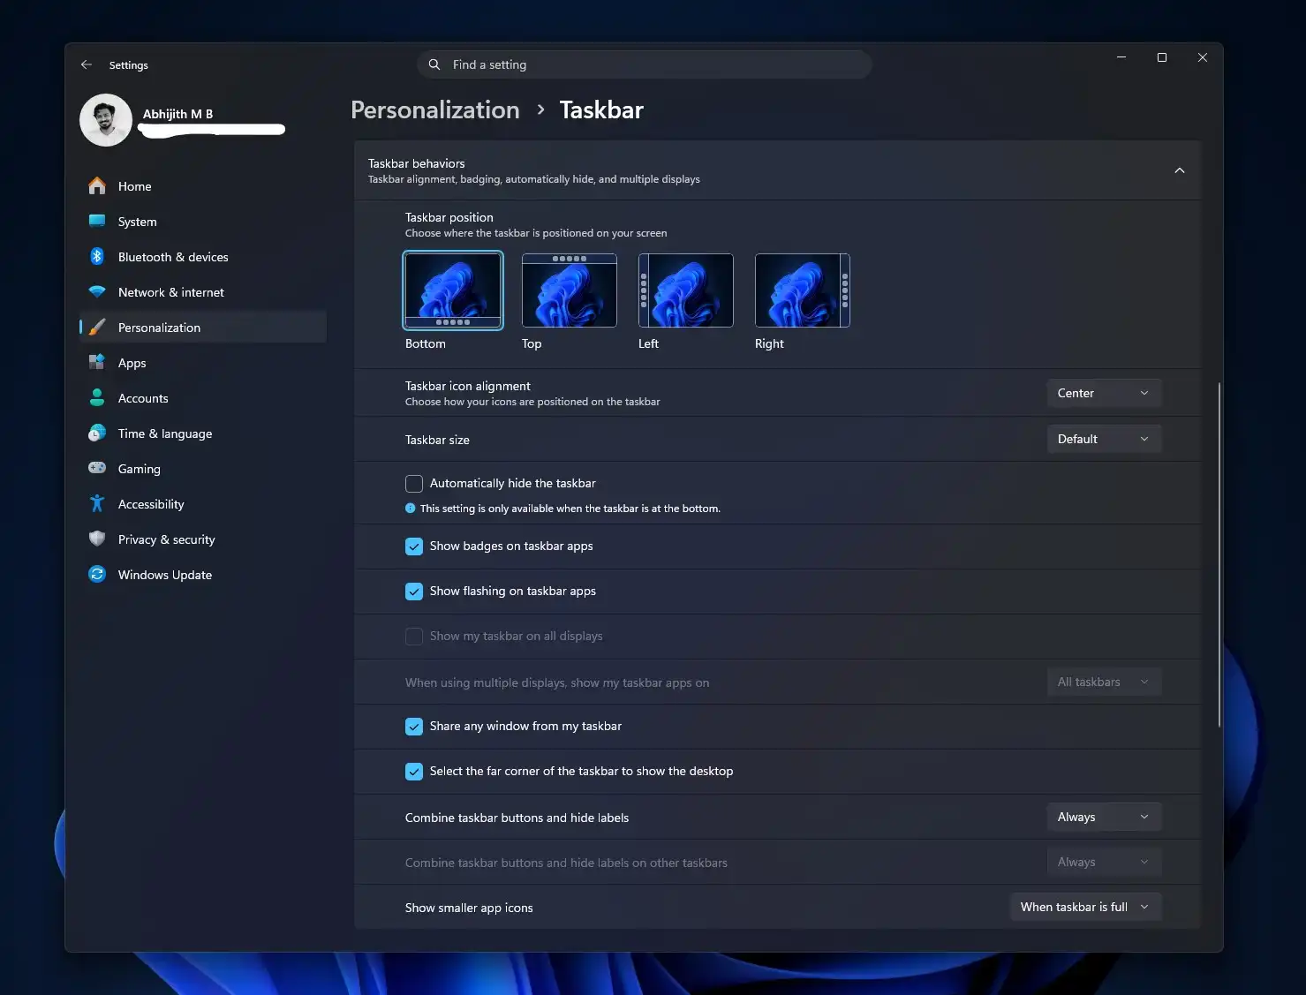Select Personalization in the sidebar
Image resolution: width=1306 pixels, height=995 pixels.
(x=203, y=328)
